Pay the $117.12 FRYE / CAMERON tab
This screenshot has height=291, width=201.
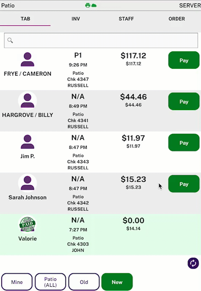tap(184, 60)
